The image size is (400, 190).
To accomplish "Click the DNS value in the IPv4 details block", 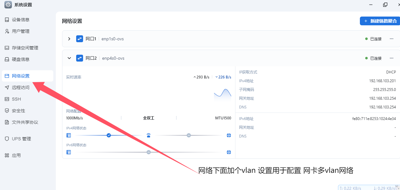I will [382, 107].
